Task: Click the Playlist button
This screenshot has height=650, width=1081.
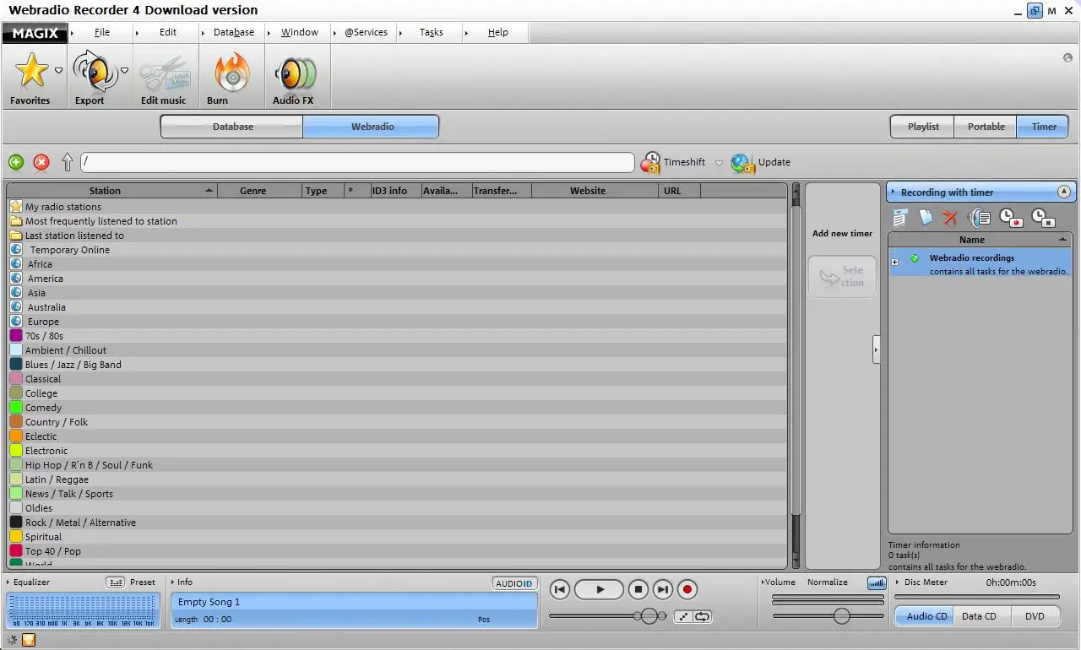Action: [923, 127]
